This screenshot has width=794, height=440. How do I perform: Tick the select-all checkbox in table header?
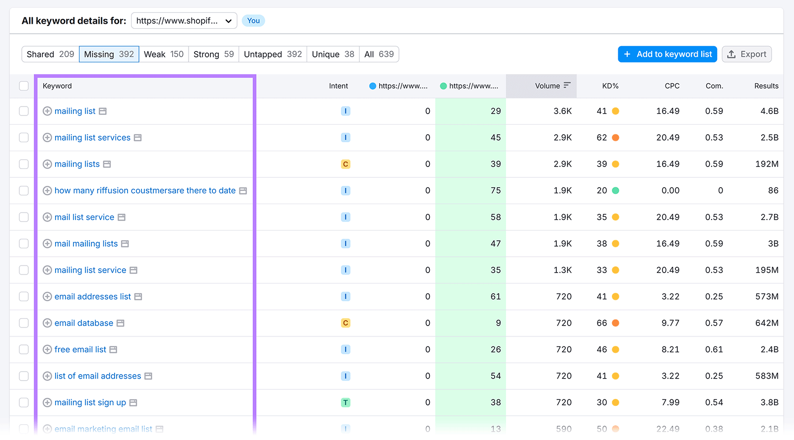pos(24,86)
